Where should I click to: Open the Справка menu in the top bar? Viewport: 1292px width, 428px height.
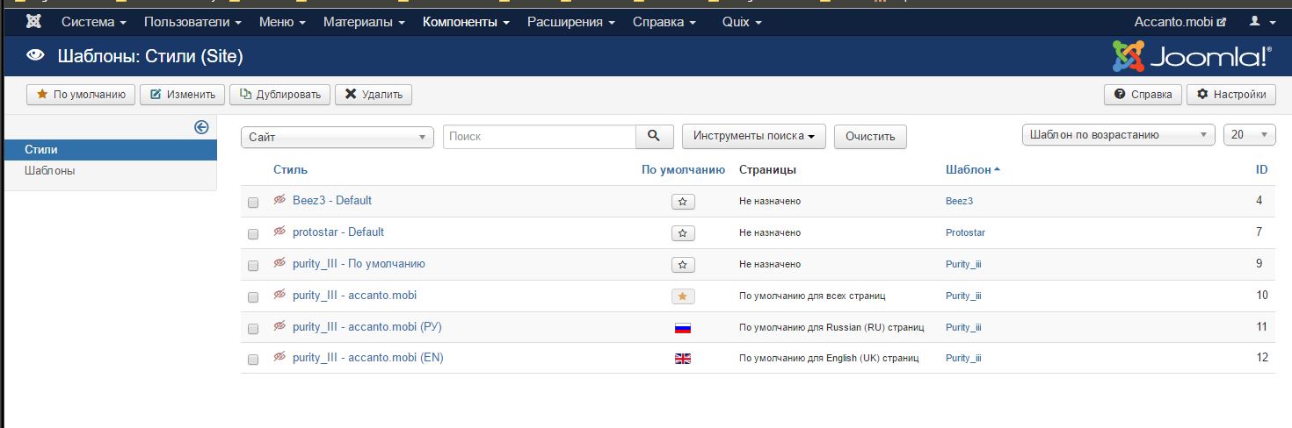664,21
